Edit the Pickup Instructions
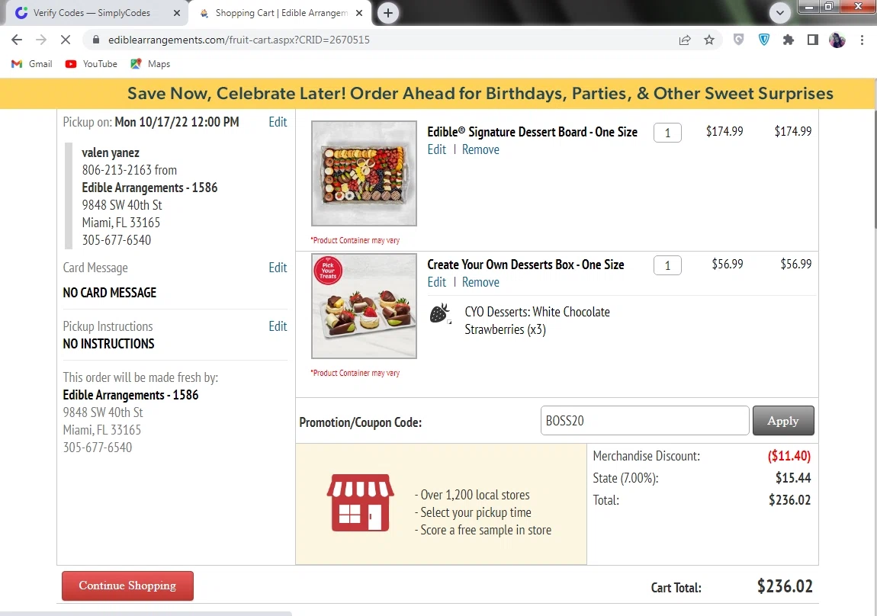The width and height of the screenshot is (877, 616). pos(278,326)
